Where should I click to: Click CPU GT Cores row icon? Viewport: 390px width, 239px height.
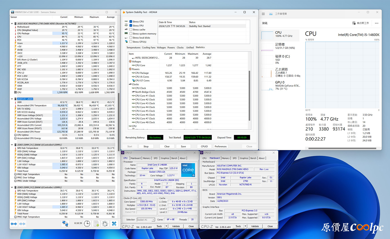pyautogui.click(x=133, y=81)
